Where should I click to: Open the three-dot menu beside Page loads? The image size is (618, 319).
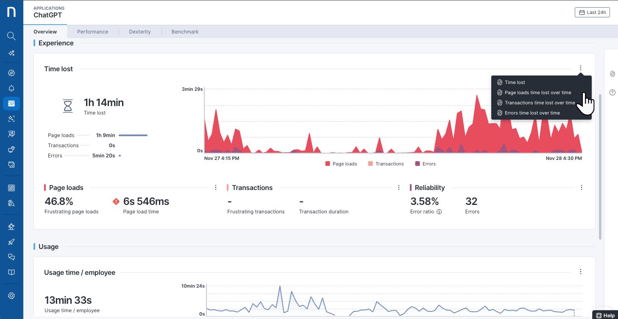click(x=216, y=187)
